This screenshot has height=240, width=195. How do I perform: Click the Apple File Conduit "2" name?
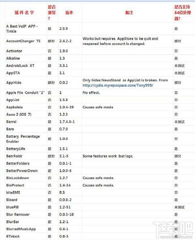click(24, 93)
